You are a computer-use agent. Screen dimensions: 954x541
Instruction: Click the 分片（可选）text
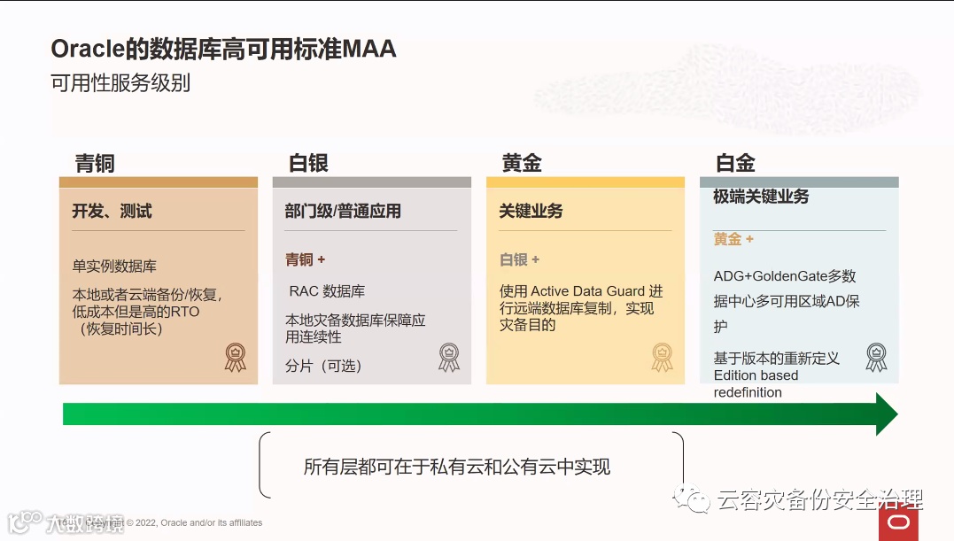click(323, 366)
